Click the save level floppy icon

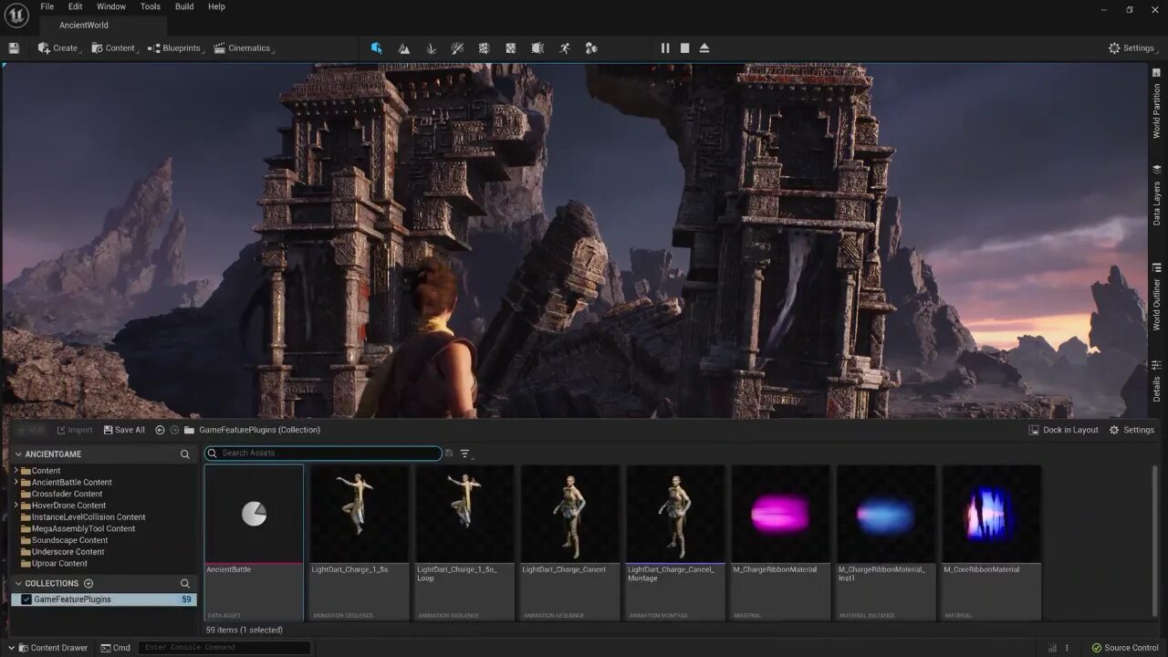14,48
